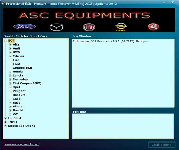Select the Special Solutions tree item
Screen dimensions: 179x150
coord(22,126)
